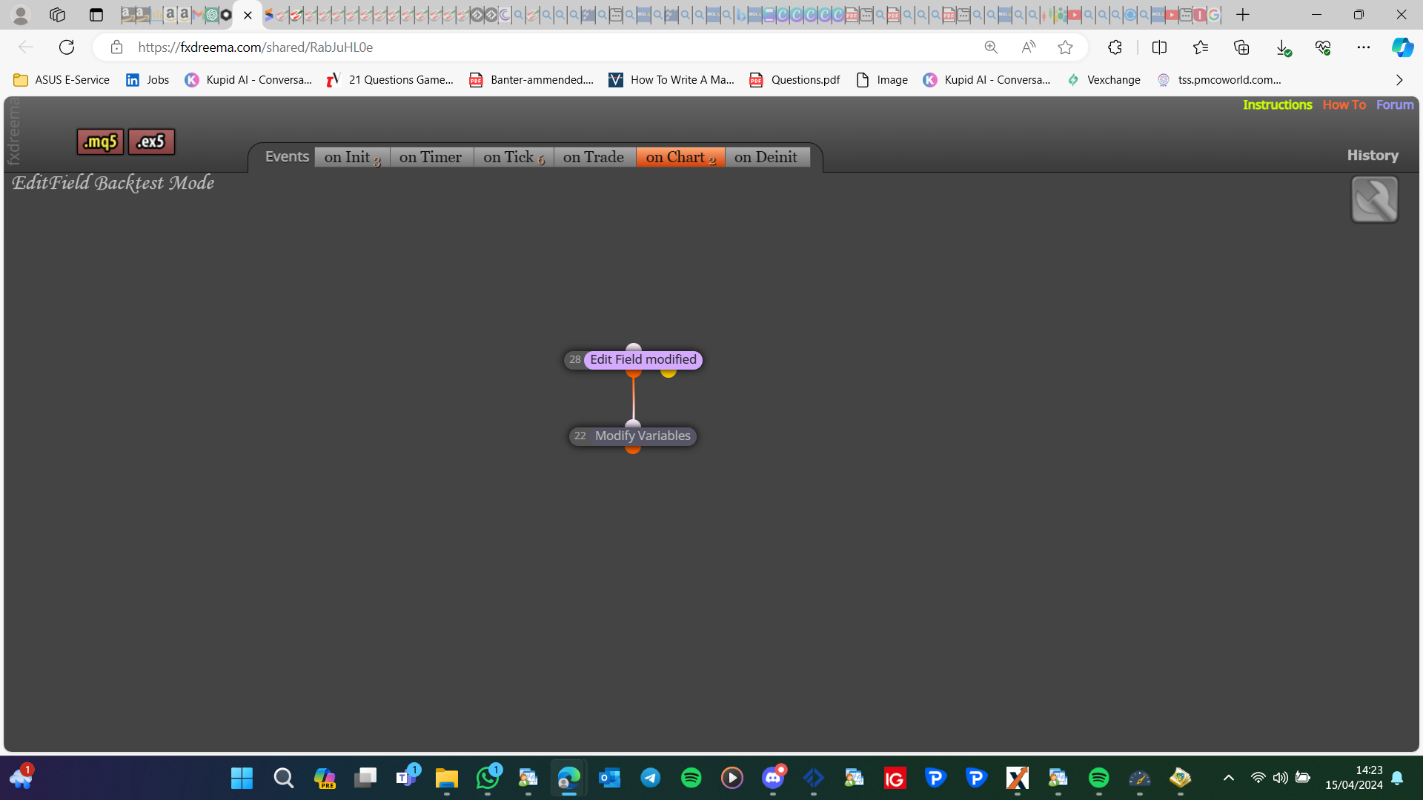
Task: Click the browser refresh button
Action: point(67,47)
